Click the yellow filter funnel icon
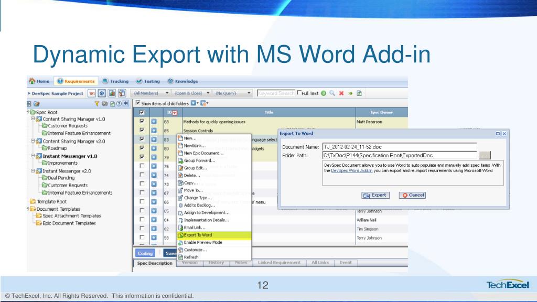Screen dimensions: 537x302 [97, 103]
